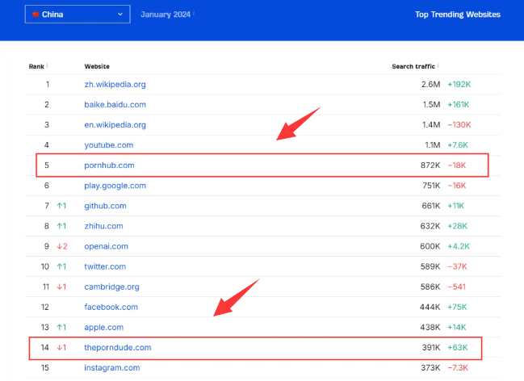
Task: Click the Website column header
Action: (x=97, y=66)
